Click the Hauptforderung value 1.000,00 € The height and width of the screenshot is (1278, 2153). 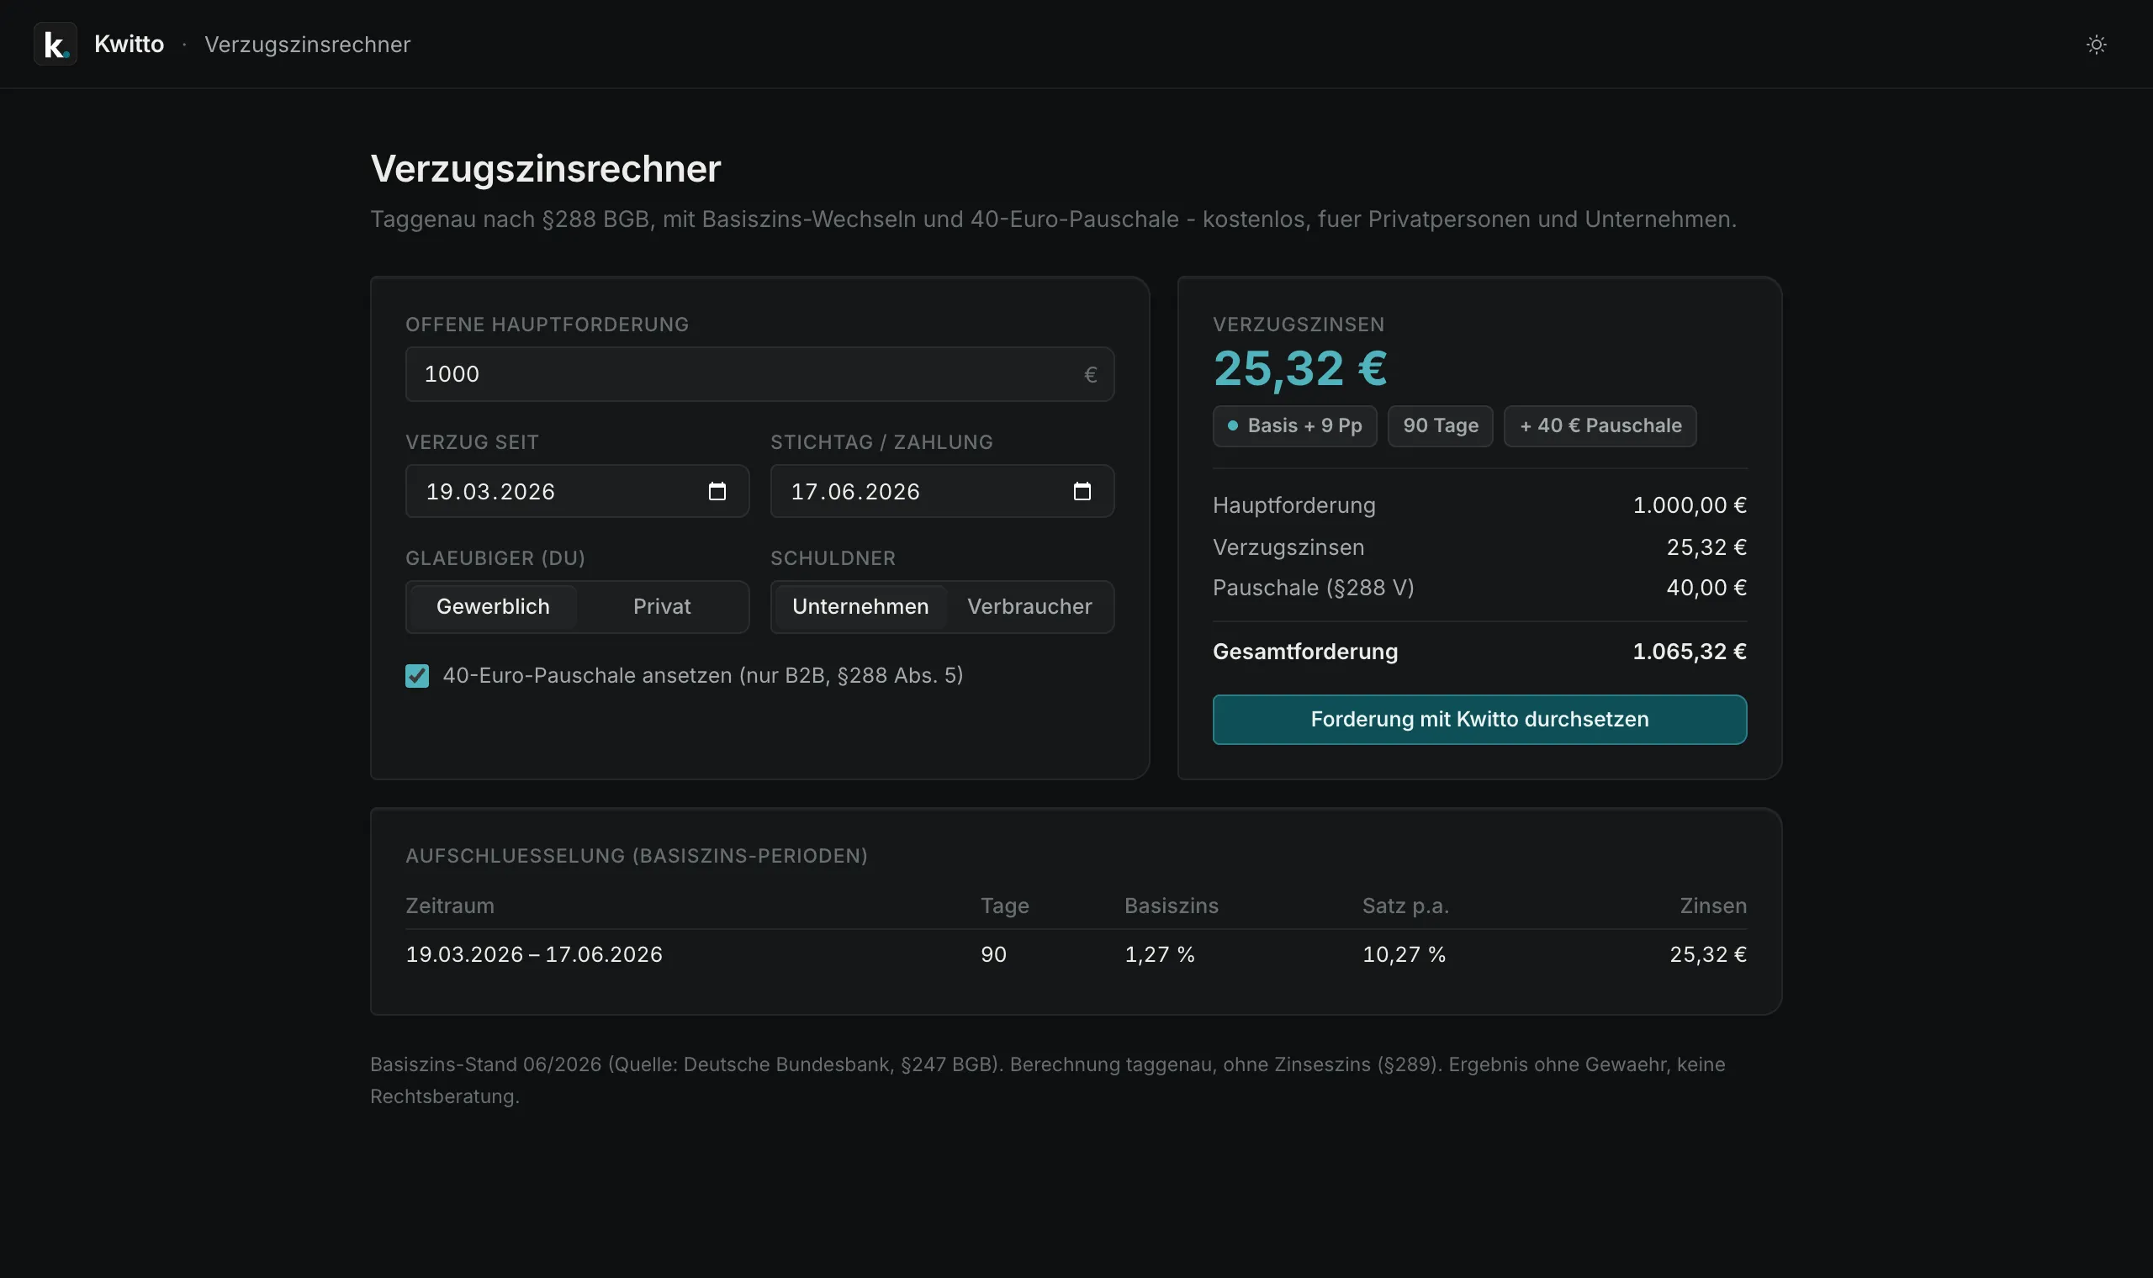click(1690, 505)
